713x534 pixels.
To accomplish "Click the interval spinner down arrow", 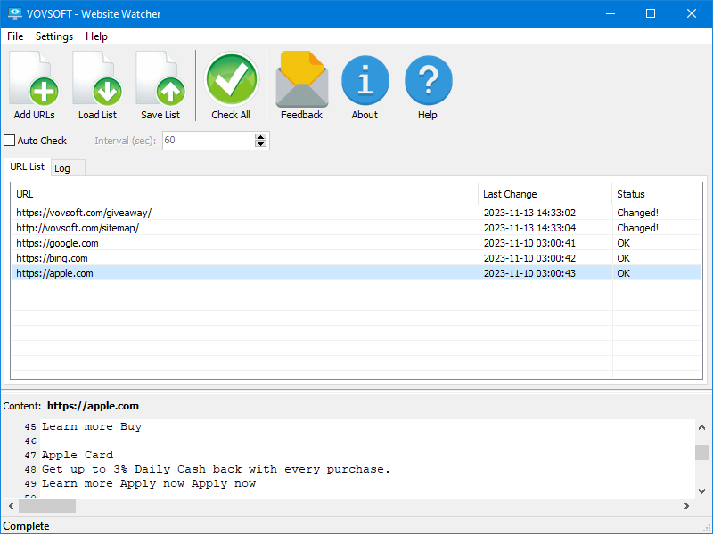I will coord(259,144).
